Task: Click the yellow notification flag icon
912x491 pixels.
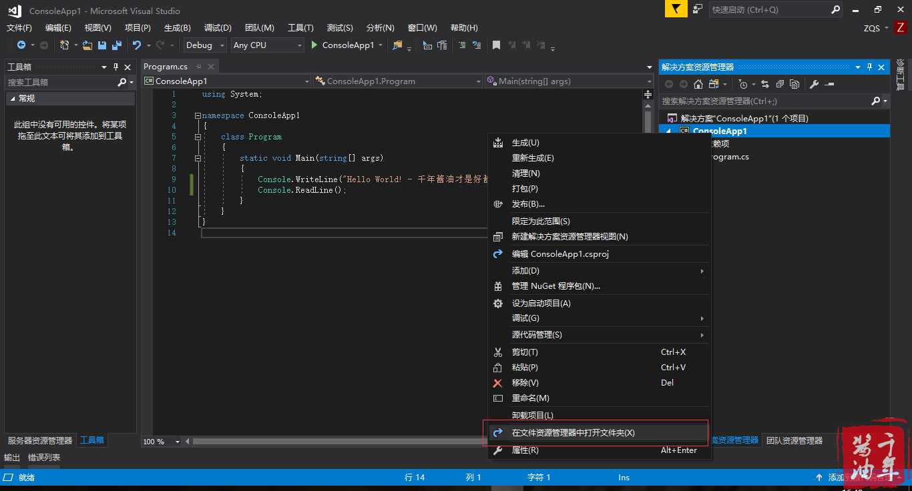Action: point(676,9)
